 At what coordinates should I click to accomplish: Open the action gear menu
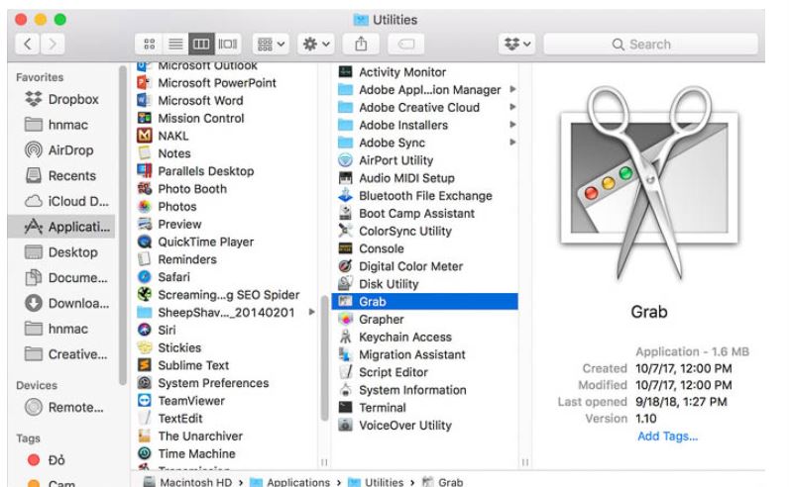coord(316,45)
